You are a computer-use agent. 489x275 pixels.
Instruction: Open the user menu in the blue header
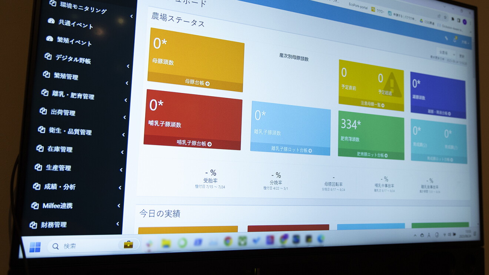pos(465,42)
